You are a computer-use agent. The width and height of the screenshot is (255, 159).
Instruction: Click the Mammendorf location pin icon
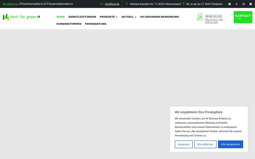coord(127,4)
